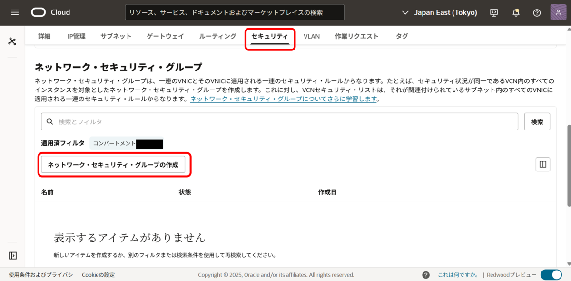Open the notifications bell
This screenshot has height=281, width=571.
point(516,13)
